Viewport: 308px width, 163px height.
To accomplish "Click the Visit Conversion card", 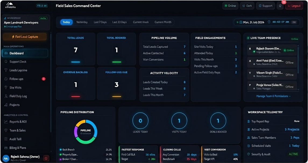I will coord(221,154).
